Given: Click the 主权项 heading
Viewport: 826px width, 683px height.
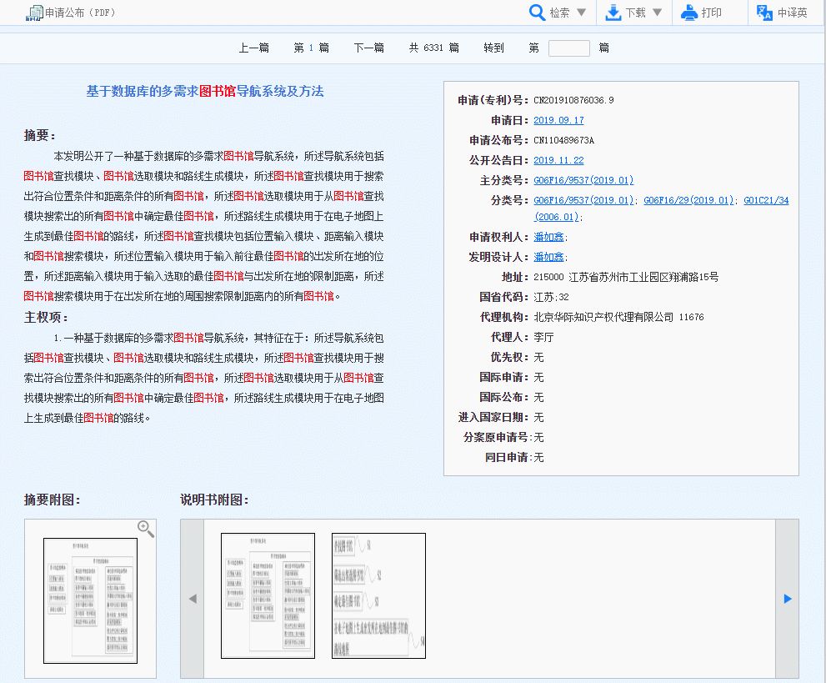Looking at the screenshot, I should (x=46, y=317).
